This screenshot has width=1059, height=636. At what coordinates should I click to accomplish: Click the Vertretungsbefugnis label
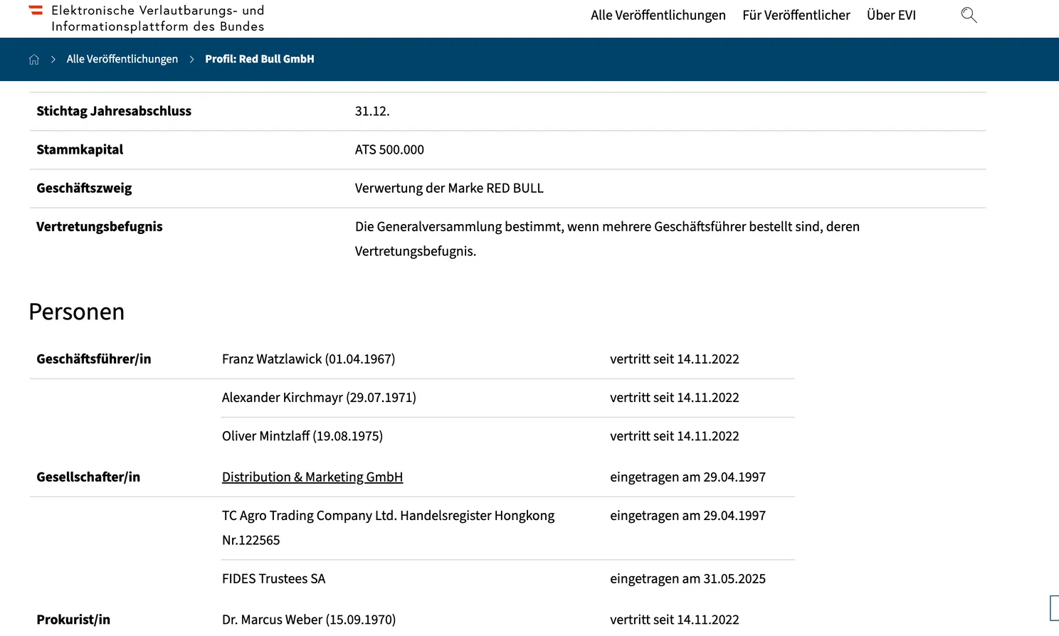(100, 226)
